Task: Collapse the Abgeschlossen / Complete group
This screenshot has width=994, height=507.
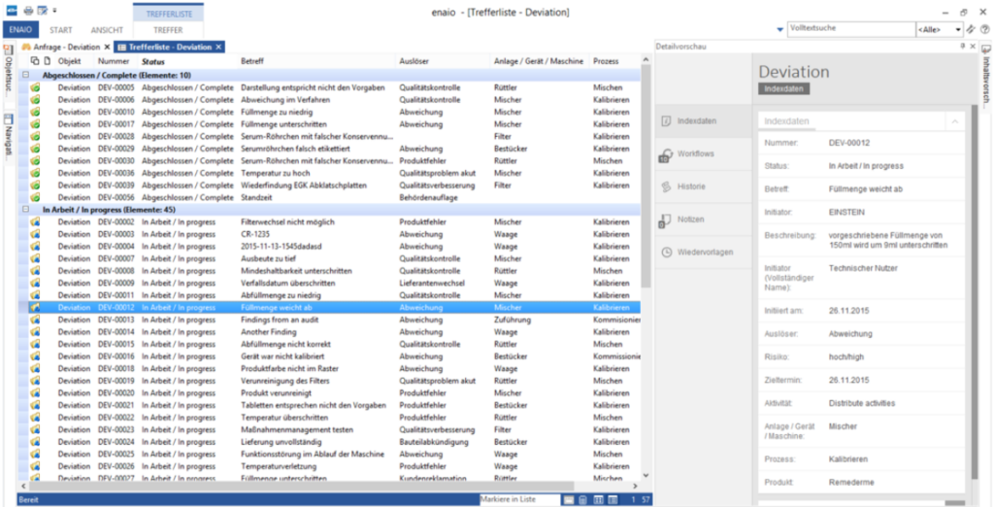Action: coord(24,75)
